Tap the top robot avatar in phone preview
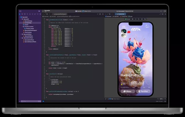The image size is (185, 117). point(124,31)
